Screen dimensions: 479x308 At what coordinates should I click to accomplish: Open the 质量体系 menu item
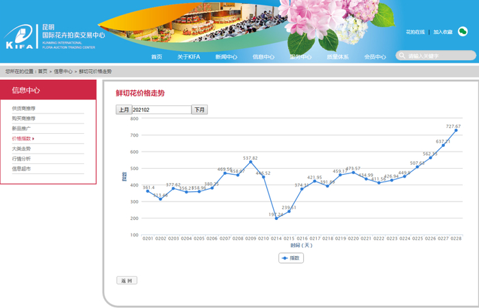(x=337, y=57)
